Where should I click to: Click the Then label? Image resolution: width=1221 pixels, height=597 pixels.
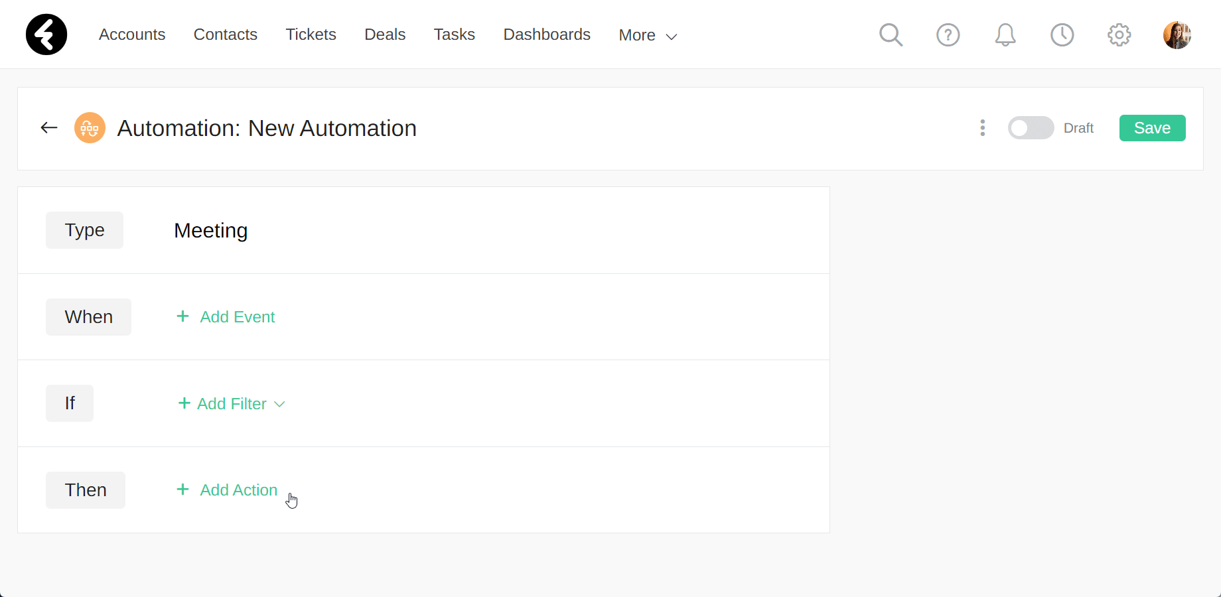[86, 490]
